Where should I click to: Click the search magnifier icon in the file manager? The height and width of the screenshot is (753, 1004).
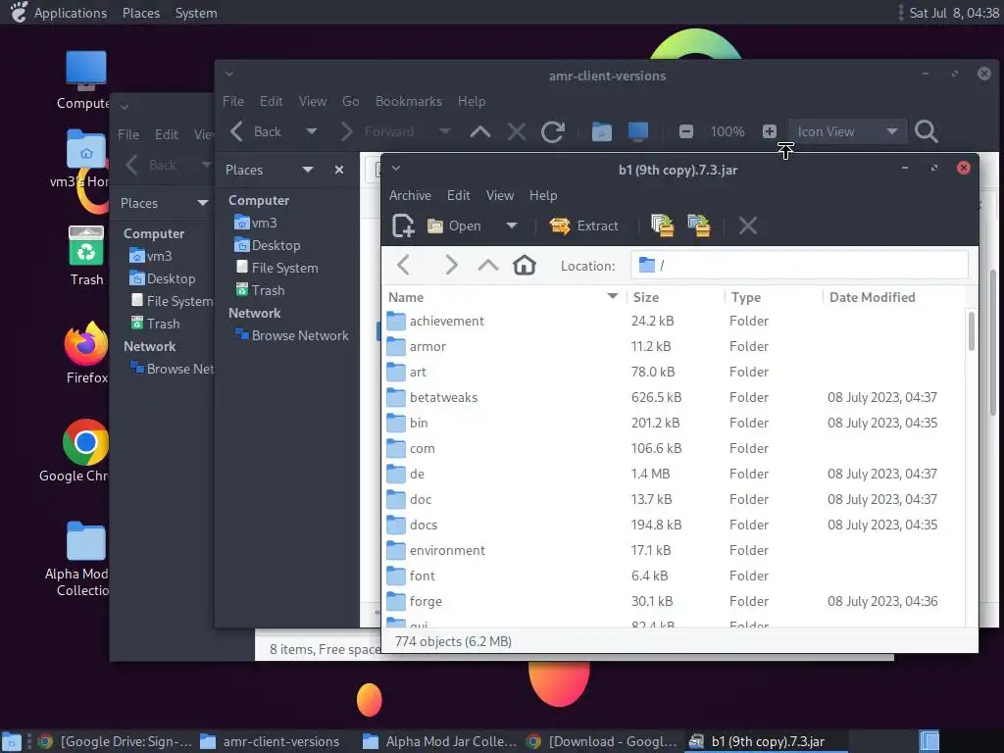[926, 131]
